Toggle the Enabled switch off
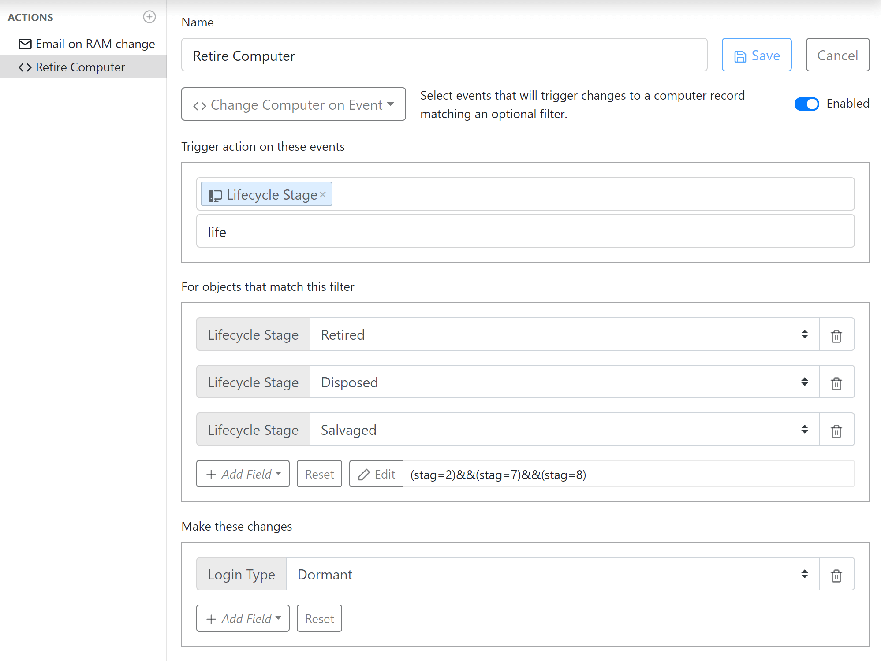 (807, 104)
